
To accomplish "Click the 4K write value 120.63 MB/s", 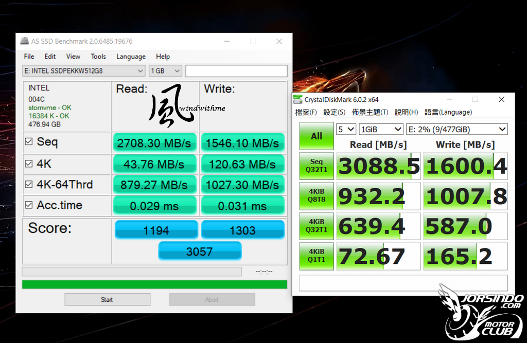I will (242, 164).
